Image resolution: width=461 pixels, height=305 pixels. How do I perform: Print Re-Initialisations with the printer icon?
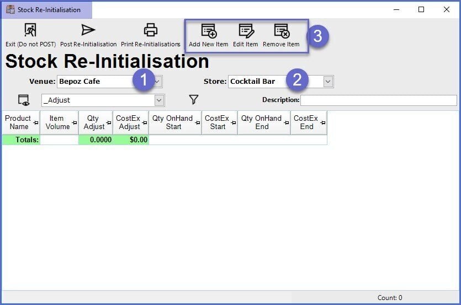click(x=150, y=31)
